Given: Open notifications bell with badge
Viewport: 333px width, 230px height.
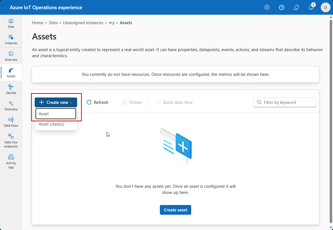Looking at the screenshot, I should [x=311, y=7].
